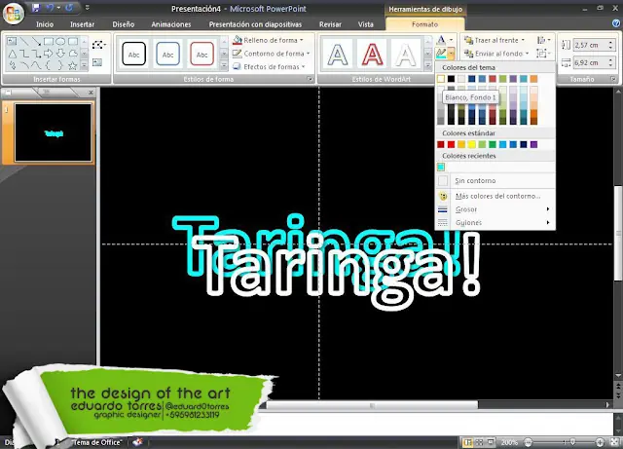Screen dimensions: 623x449
Task: Select the red standard color swatch
Action: click(452, 144)
